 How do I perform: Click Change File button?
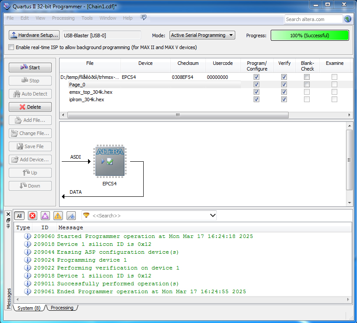pos(30,133)
